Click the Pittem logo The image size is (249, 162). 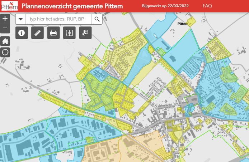[x=10, y=6]
